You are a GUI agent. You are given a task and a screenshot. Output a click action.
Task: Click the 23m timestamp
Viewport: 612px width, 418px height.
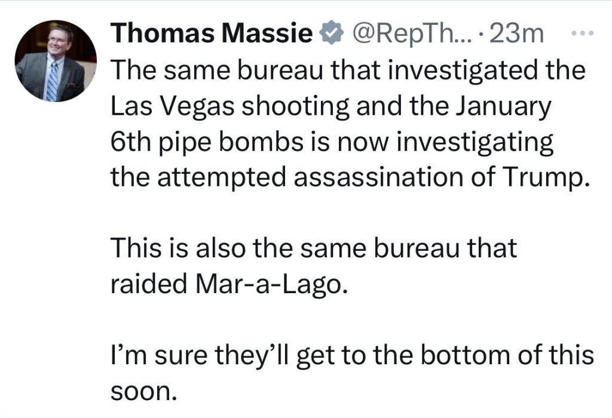tap(515, 35)
